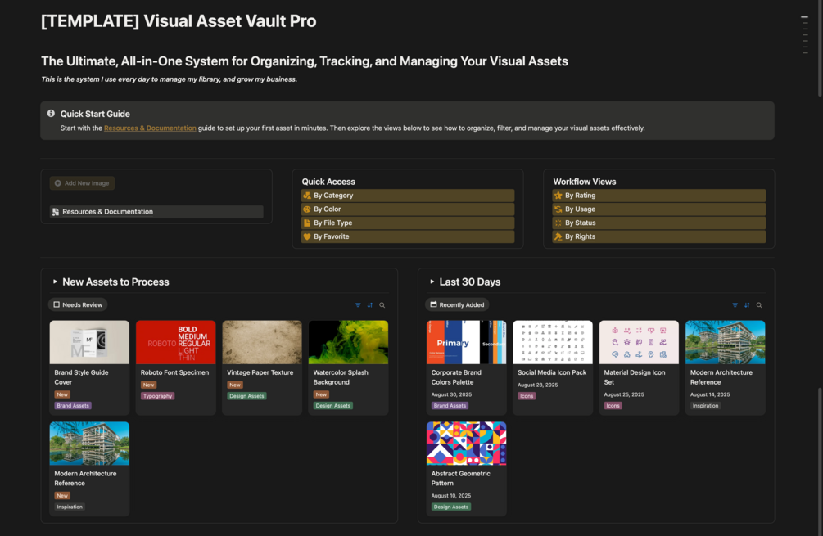The height and width of the screenshot is (536, 823).
Task: Open Resources & Documentation page button
Action: pyautogui.click(x=156, y=212)
